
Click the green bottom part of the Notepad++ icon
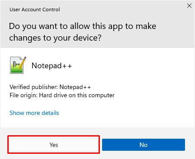[17, 70]
